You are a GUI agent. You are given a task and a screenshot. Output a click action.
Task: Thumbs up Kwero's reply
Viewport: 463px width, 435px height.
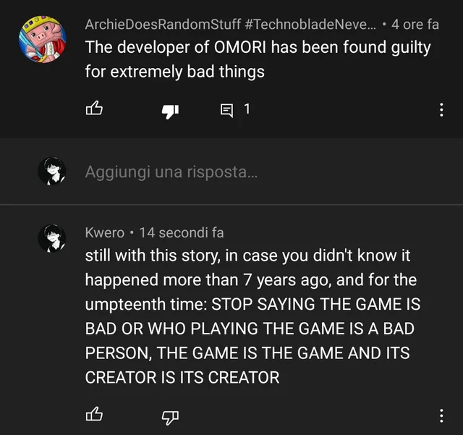[94, 414]
